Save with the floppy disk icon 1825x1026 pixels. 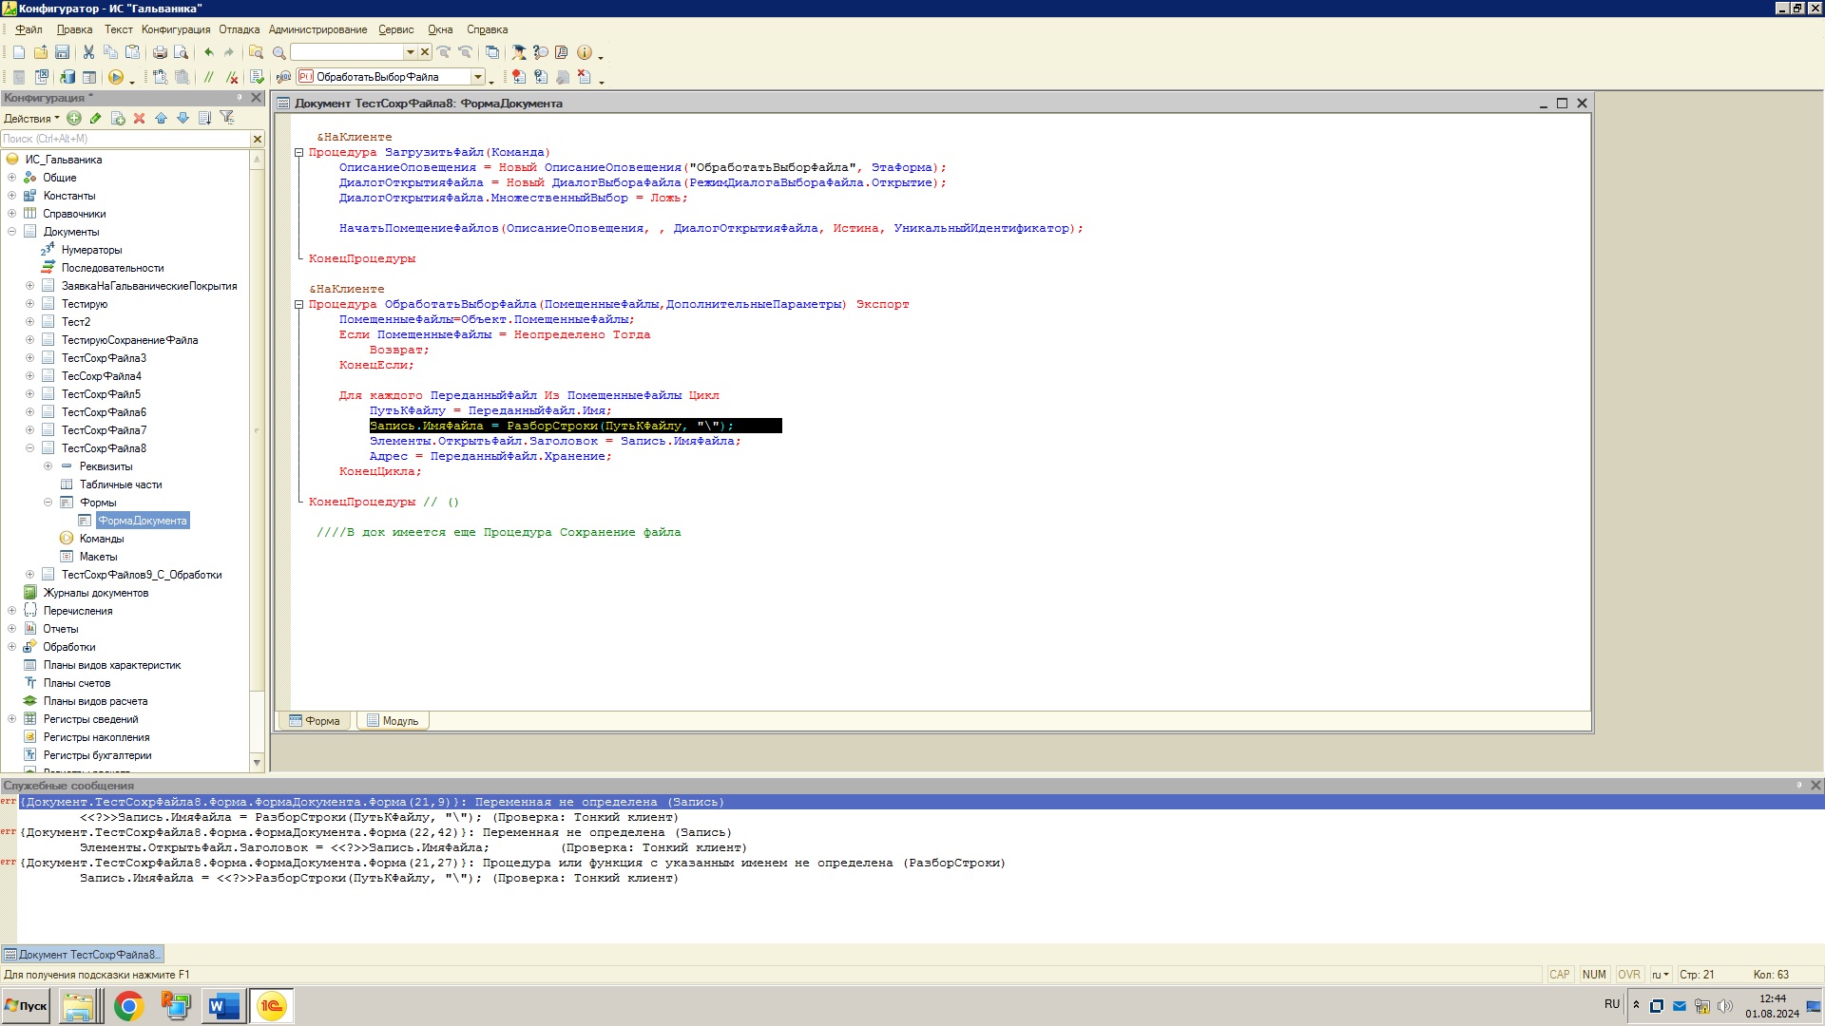pyautogui.click(x=62, y=53)
